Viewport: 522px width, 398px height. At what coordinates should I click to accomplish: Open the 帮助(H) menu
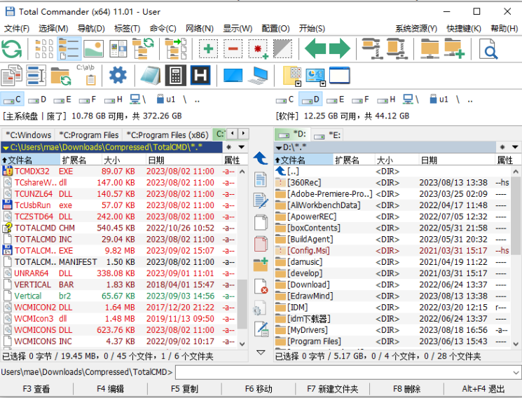[504, 29]
